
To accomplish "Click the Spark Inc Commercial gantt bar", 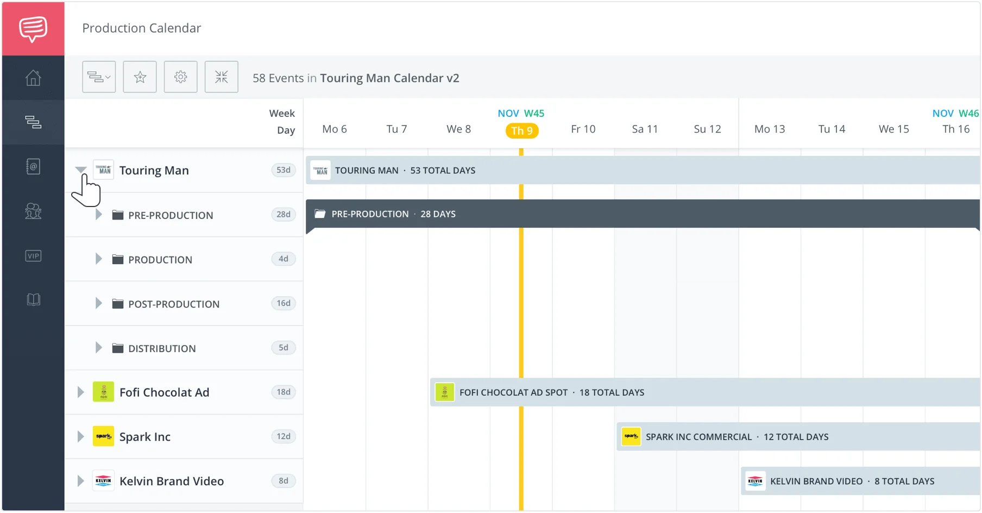I will 798,436.
